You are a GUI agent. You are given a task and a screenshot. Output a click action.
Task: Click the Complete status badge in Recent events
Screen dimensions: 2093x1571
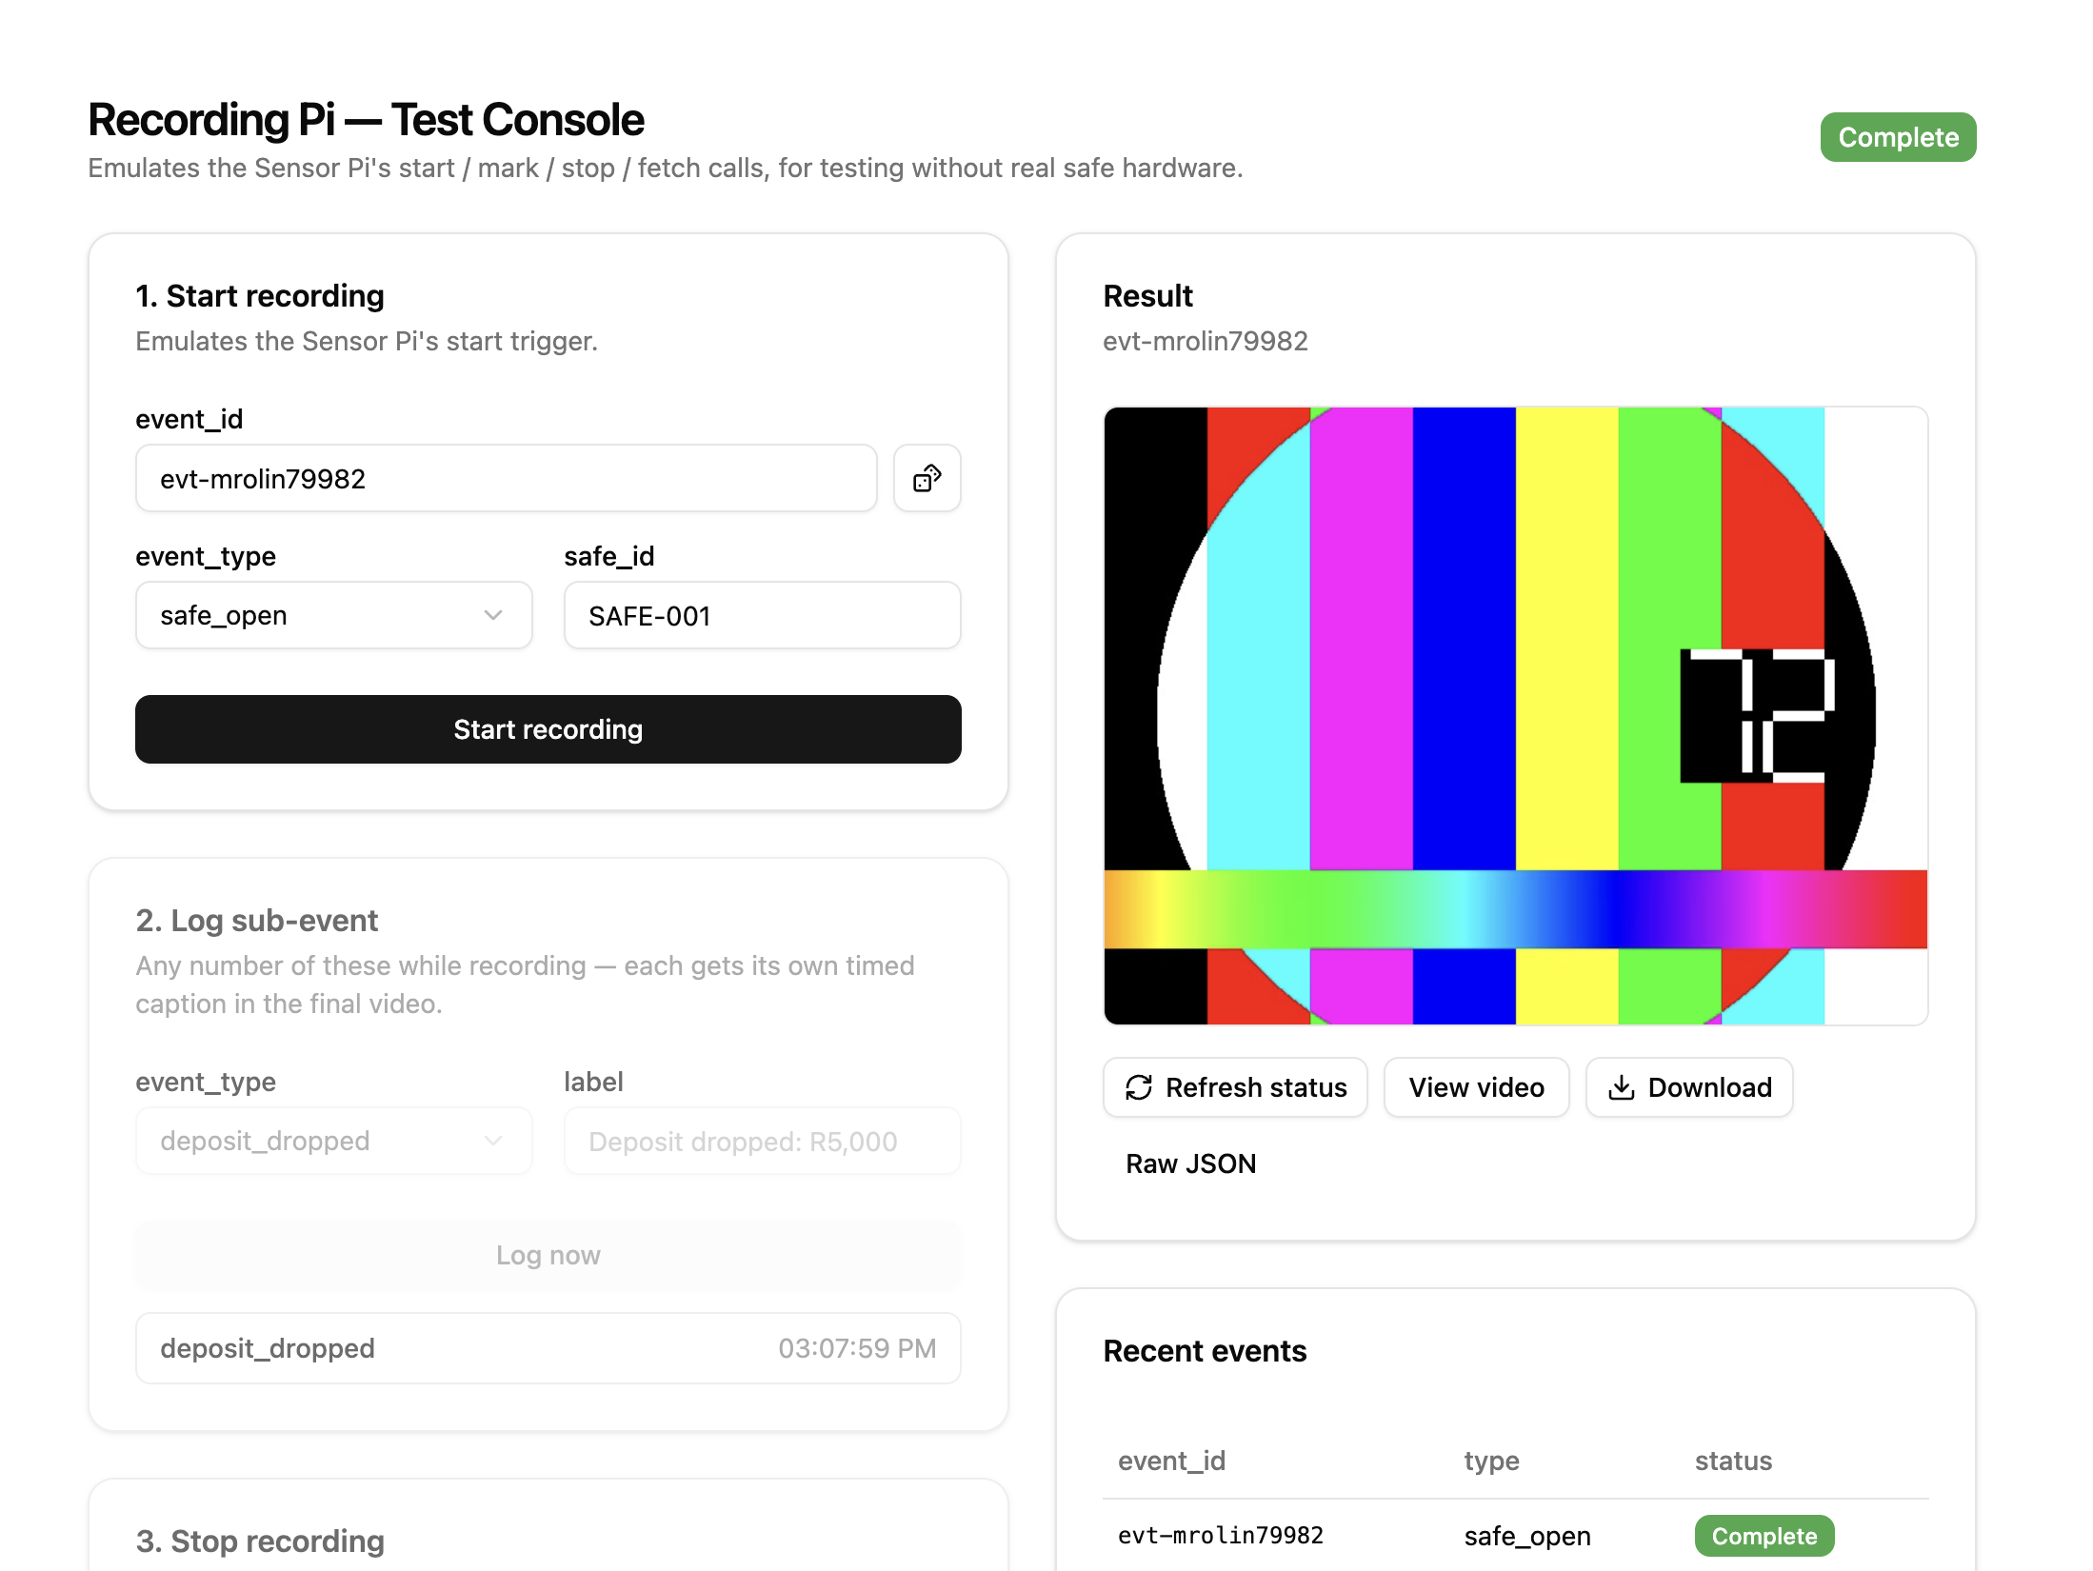pyautogui.click(x=1764, y=1536)
